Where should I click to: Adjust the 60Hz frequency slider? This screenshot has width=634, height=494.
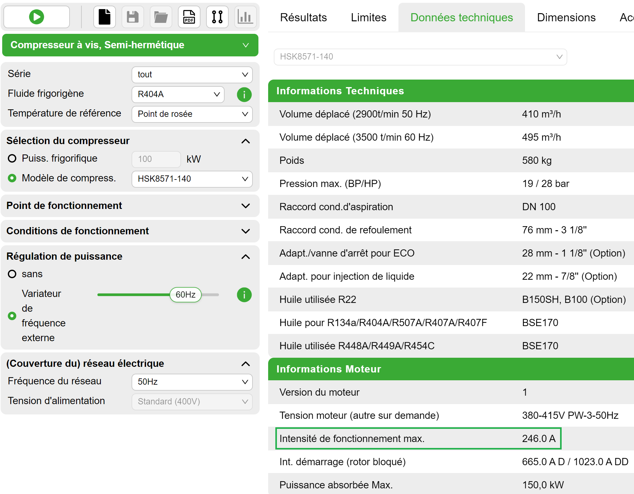(x=185, y=294)
